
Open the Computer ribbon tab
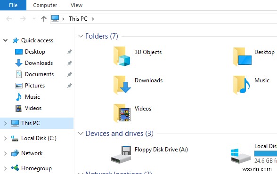point(45,5)
